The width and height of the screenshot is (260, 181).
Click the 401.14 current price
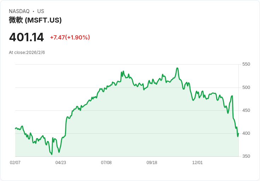(x=26, y=37)
